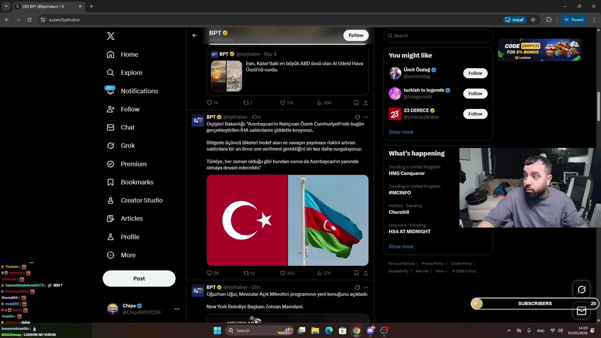Open Explore page
601x338 pixels.
click(124, 73)
